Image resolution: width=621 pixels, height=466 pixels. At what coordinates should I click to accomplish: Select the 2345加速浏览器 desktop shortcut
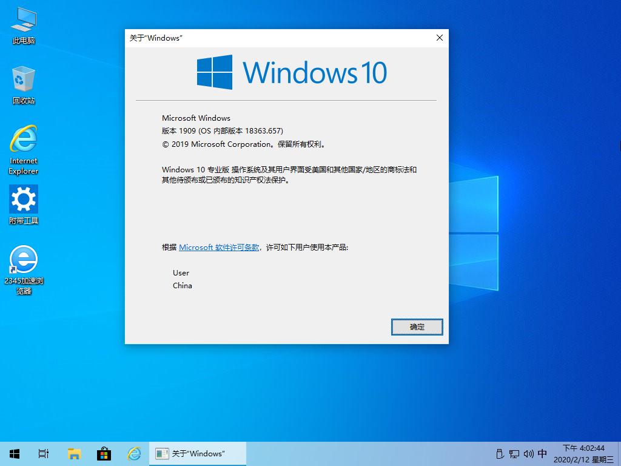24,270
